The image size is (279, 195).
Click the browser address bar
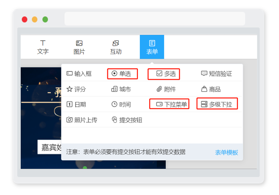click(155, 19)
